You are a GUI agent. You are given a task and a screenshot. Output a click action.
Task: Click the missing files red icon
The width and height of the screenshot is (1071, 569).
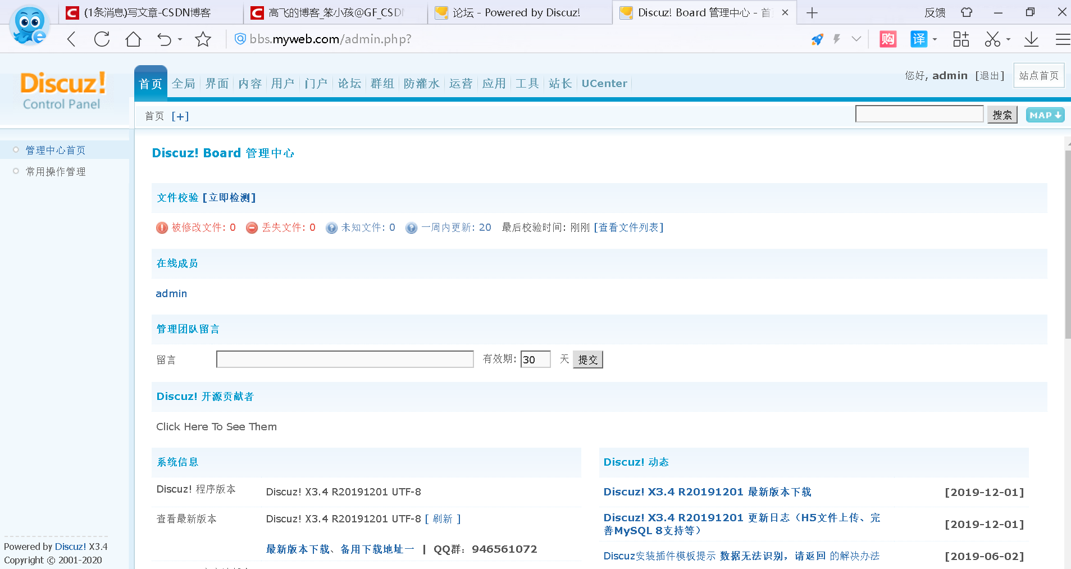(x=252, y=227)
